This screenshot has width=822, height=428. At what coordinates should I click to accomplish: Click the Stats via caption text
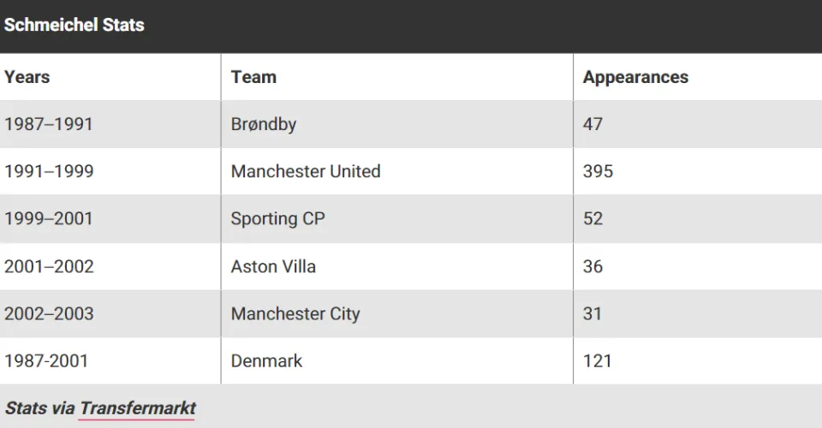click(40, 408)
